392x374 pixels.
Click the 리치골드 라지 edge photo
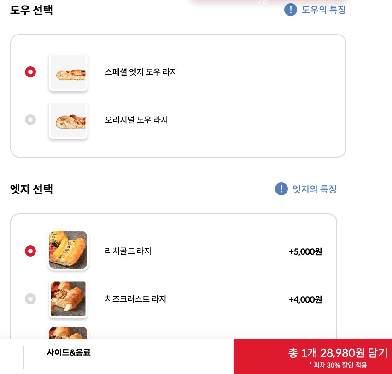click(68, 250)
